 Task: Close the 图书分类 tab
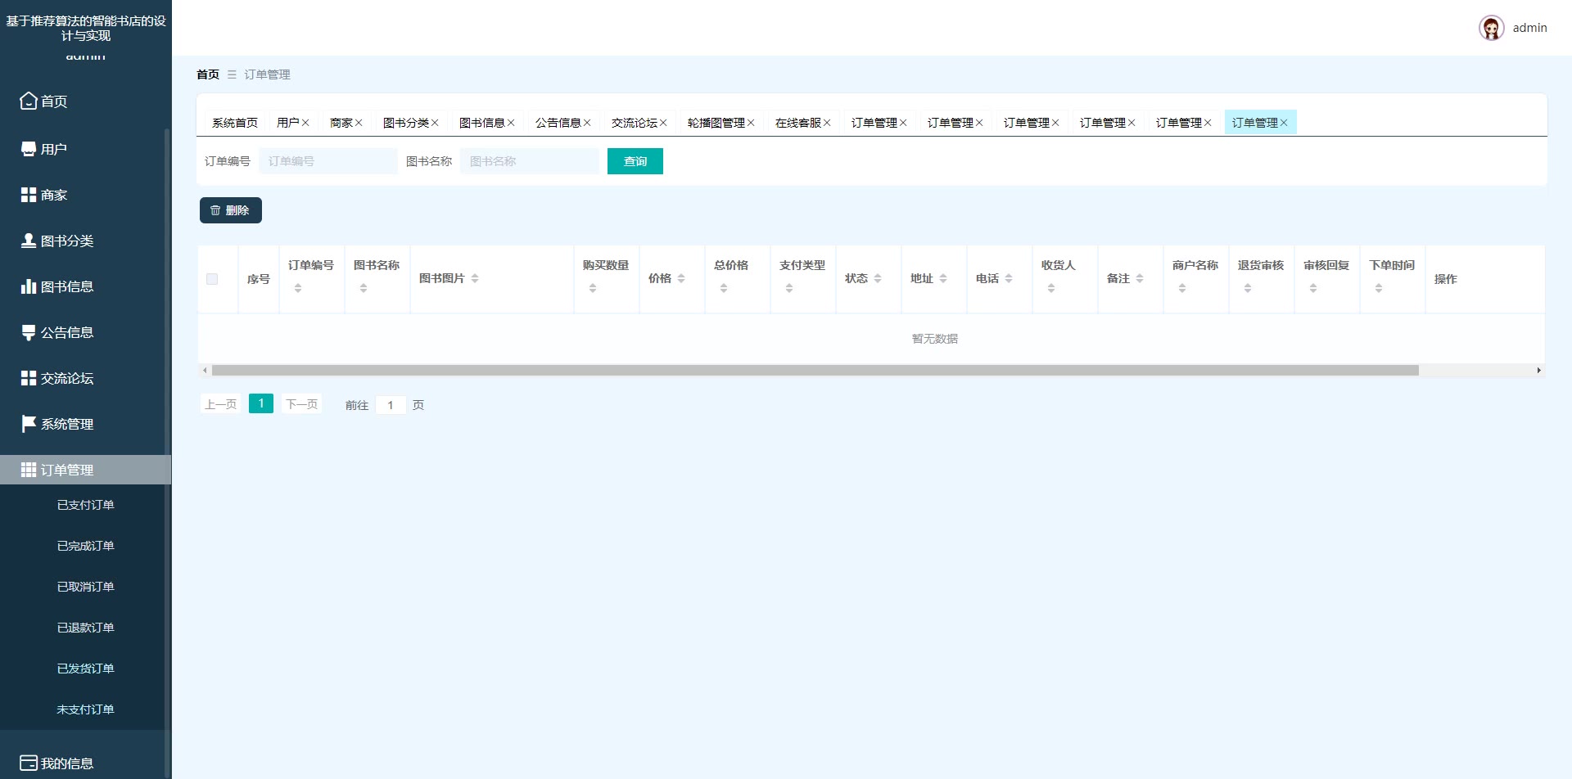tap(435, 123)
